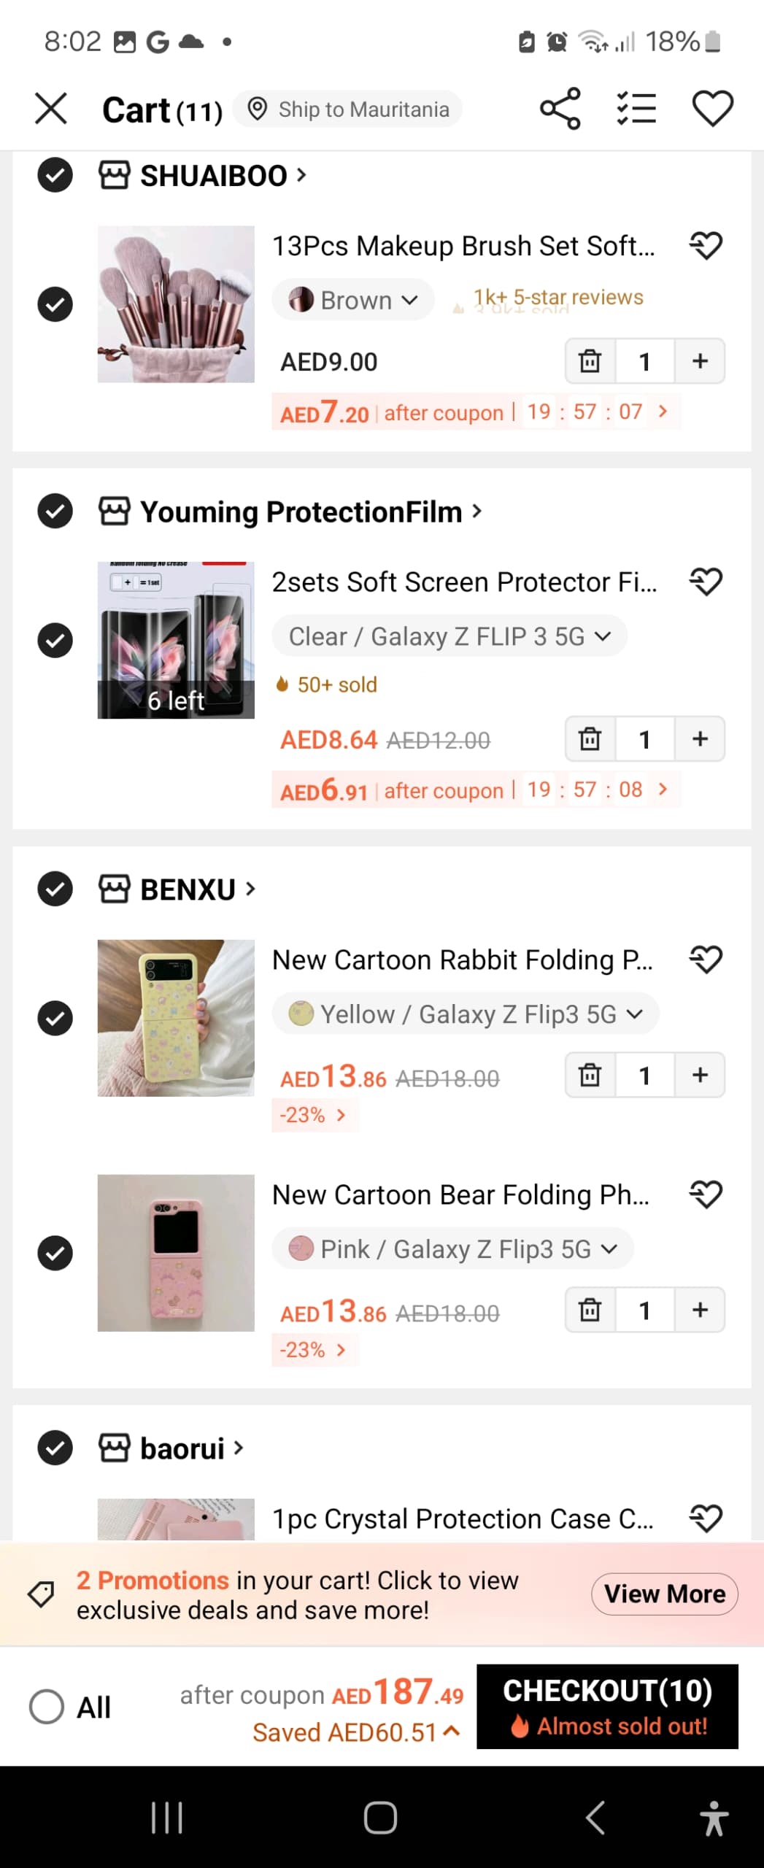This screenshot has width=764, height=1868.
Task: Move Makeup Brush Set to wishlist
Action: click(706, 245)
